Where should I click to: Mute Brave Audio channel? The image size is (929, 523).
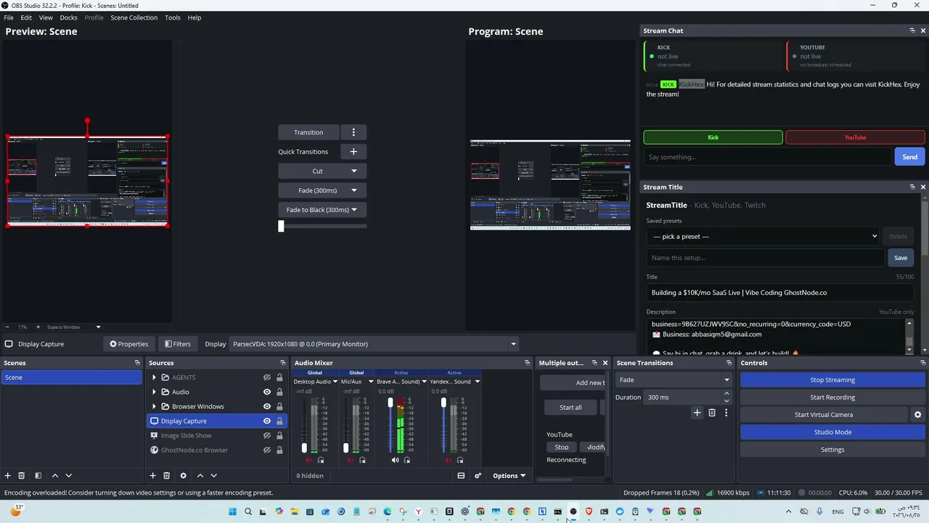click(x=395, y=461)
